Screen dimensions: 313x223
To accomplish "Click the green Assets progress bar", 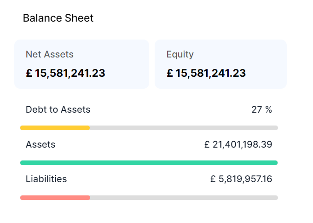I will click(149, 163).
